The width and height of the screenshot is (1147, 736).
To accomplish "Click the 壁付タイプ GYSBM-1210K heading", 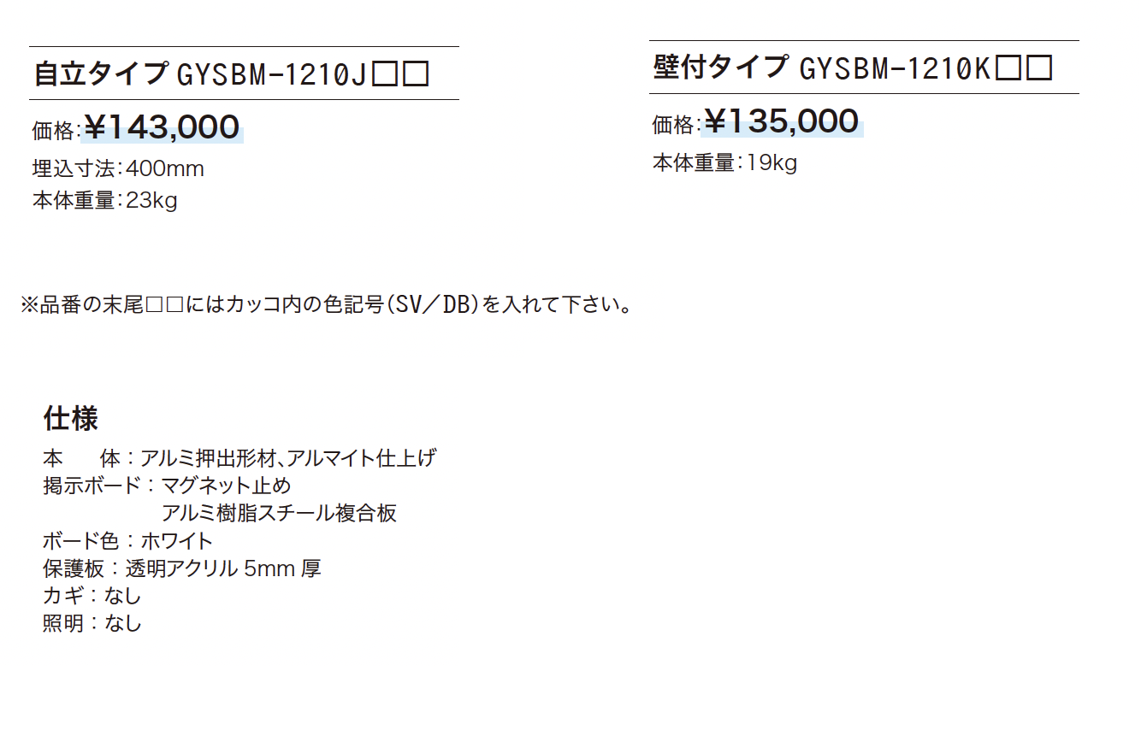I will (x=852, y=68).
